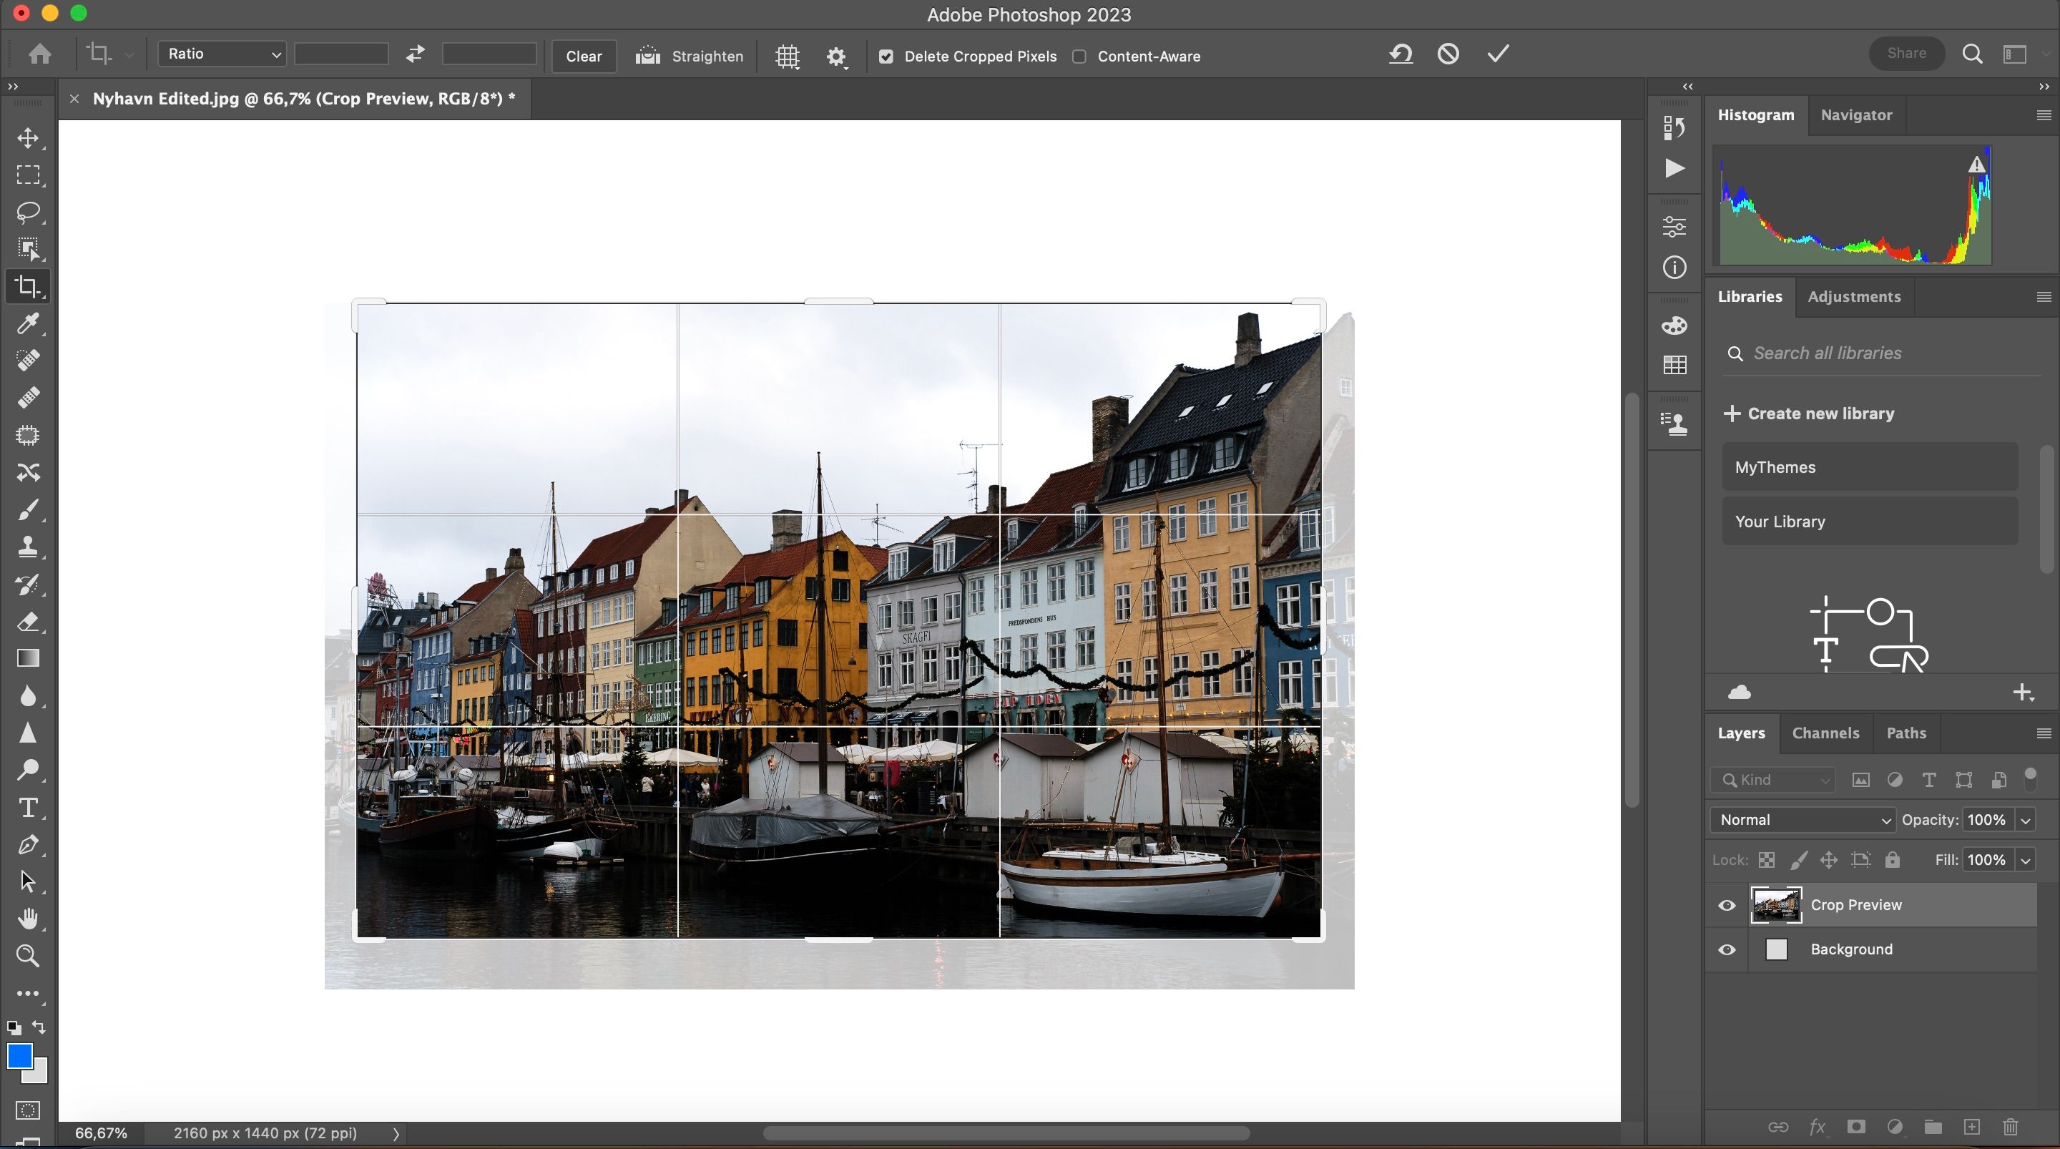Select the Lasso tool
The height and width of the screenshot is (1149, 2060).
click(29, 212)
